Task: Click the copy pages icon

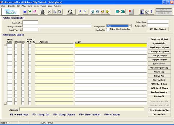Action: click(55, 11)
